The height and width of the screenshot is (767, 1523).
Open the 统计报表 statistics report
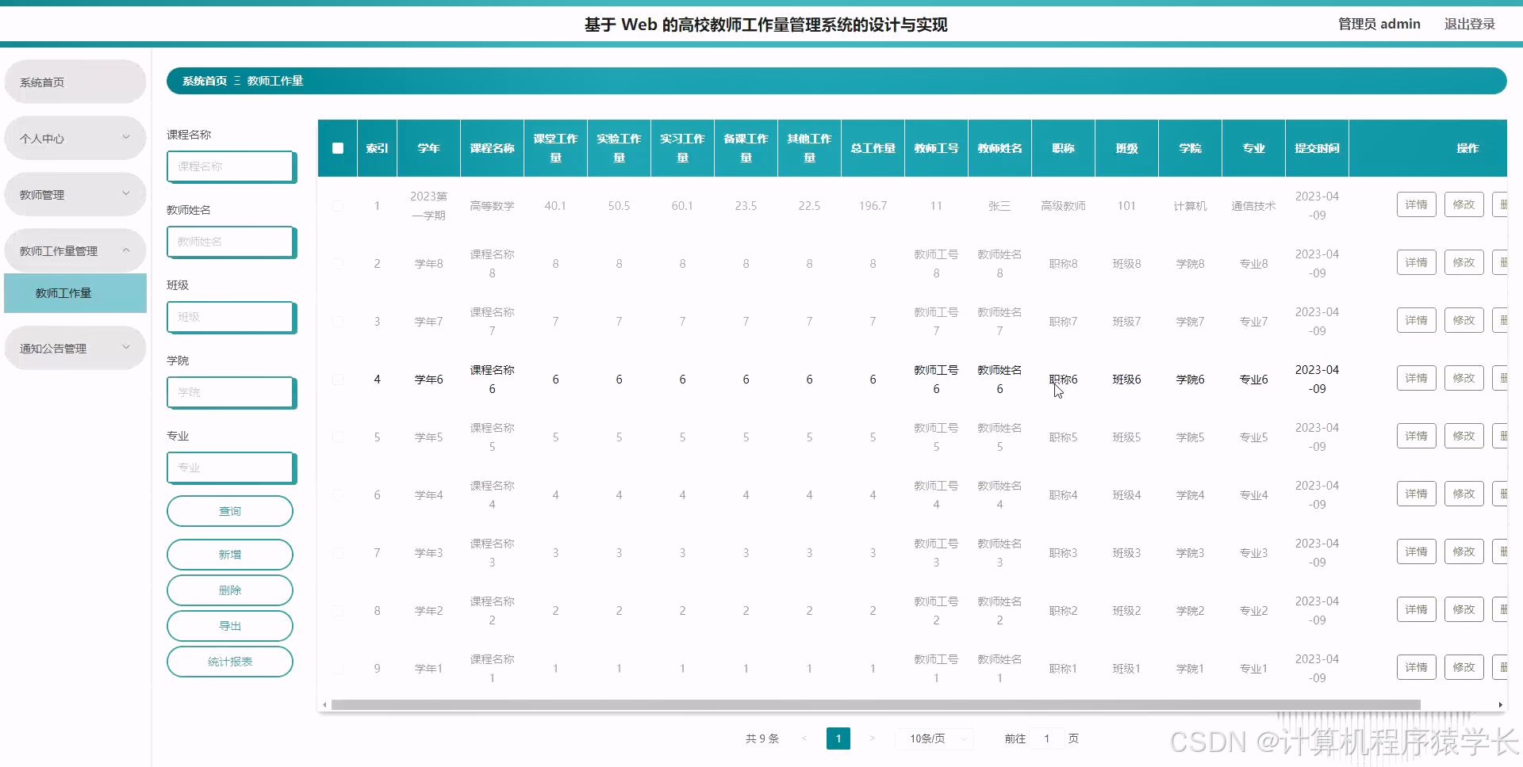[x=229, y=661]
